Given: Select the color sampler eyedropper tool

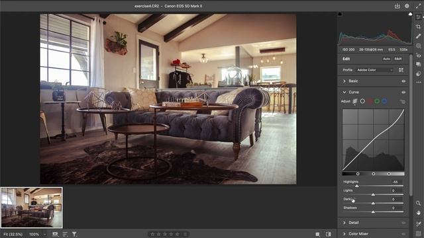Looking at the screenshot, I should coord(418,223).
